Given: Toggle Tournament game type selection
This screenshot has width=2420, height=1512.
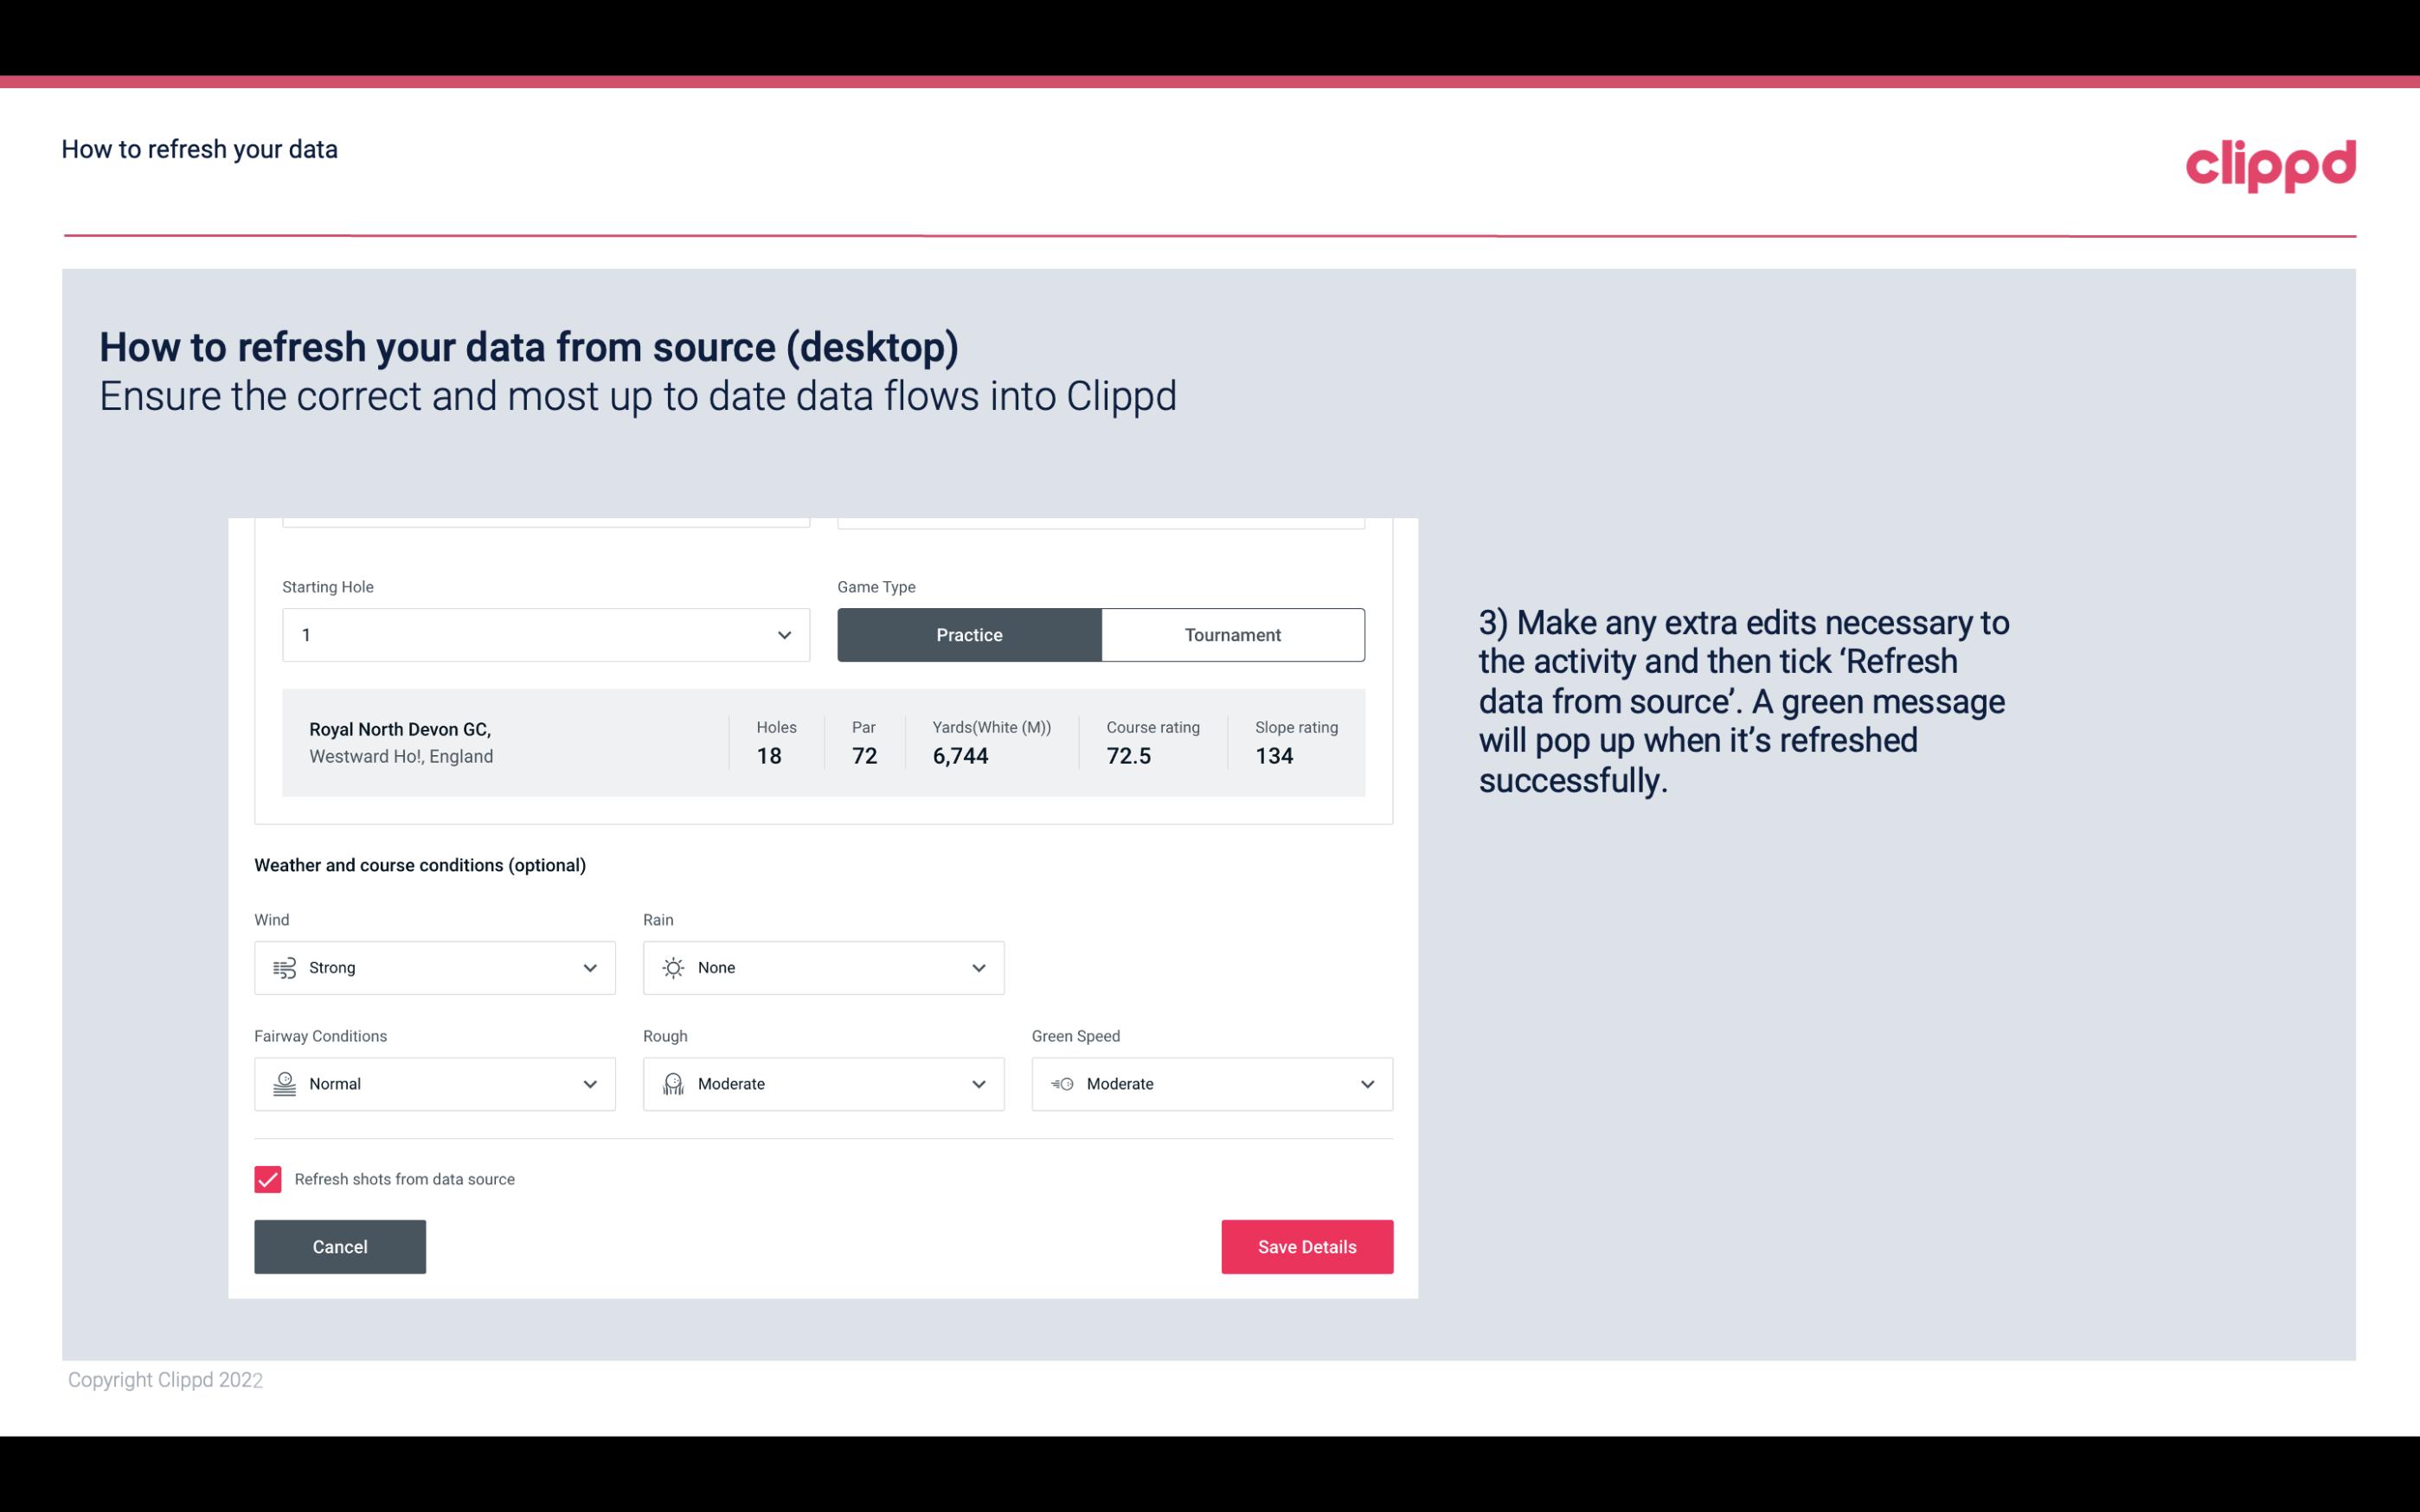Looking at the screenshot, I should click(x=1232, y=634).
